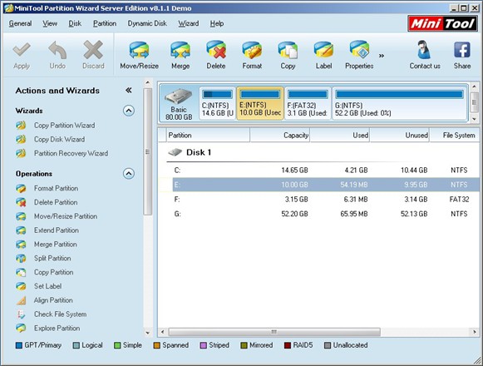Image resolution: width=483 pixels, height=366 pixels.
Task: Collapse the Operations section
Action: [x=129, y=174]
